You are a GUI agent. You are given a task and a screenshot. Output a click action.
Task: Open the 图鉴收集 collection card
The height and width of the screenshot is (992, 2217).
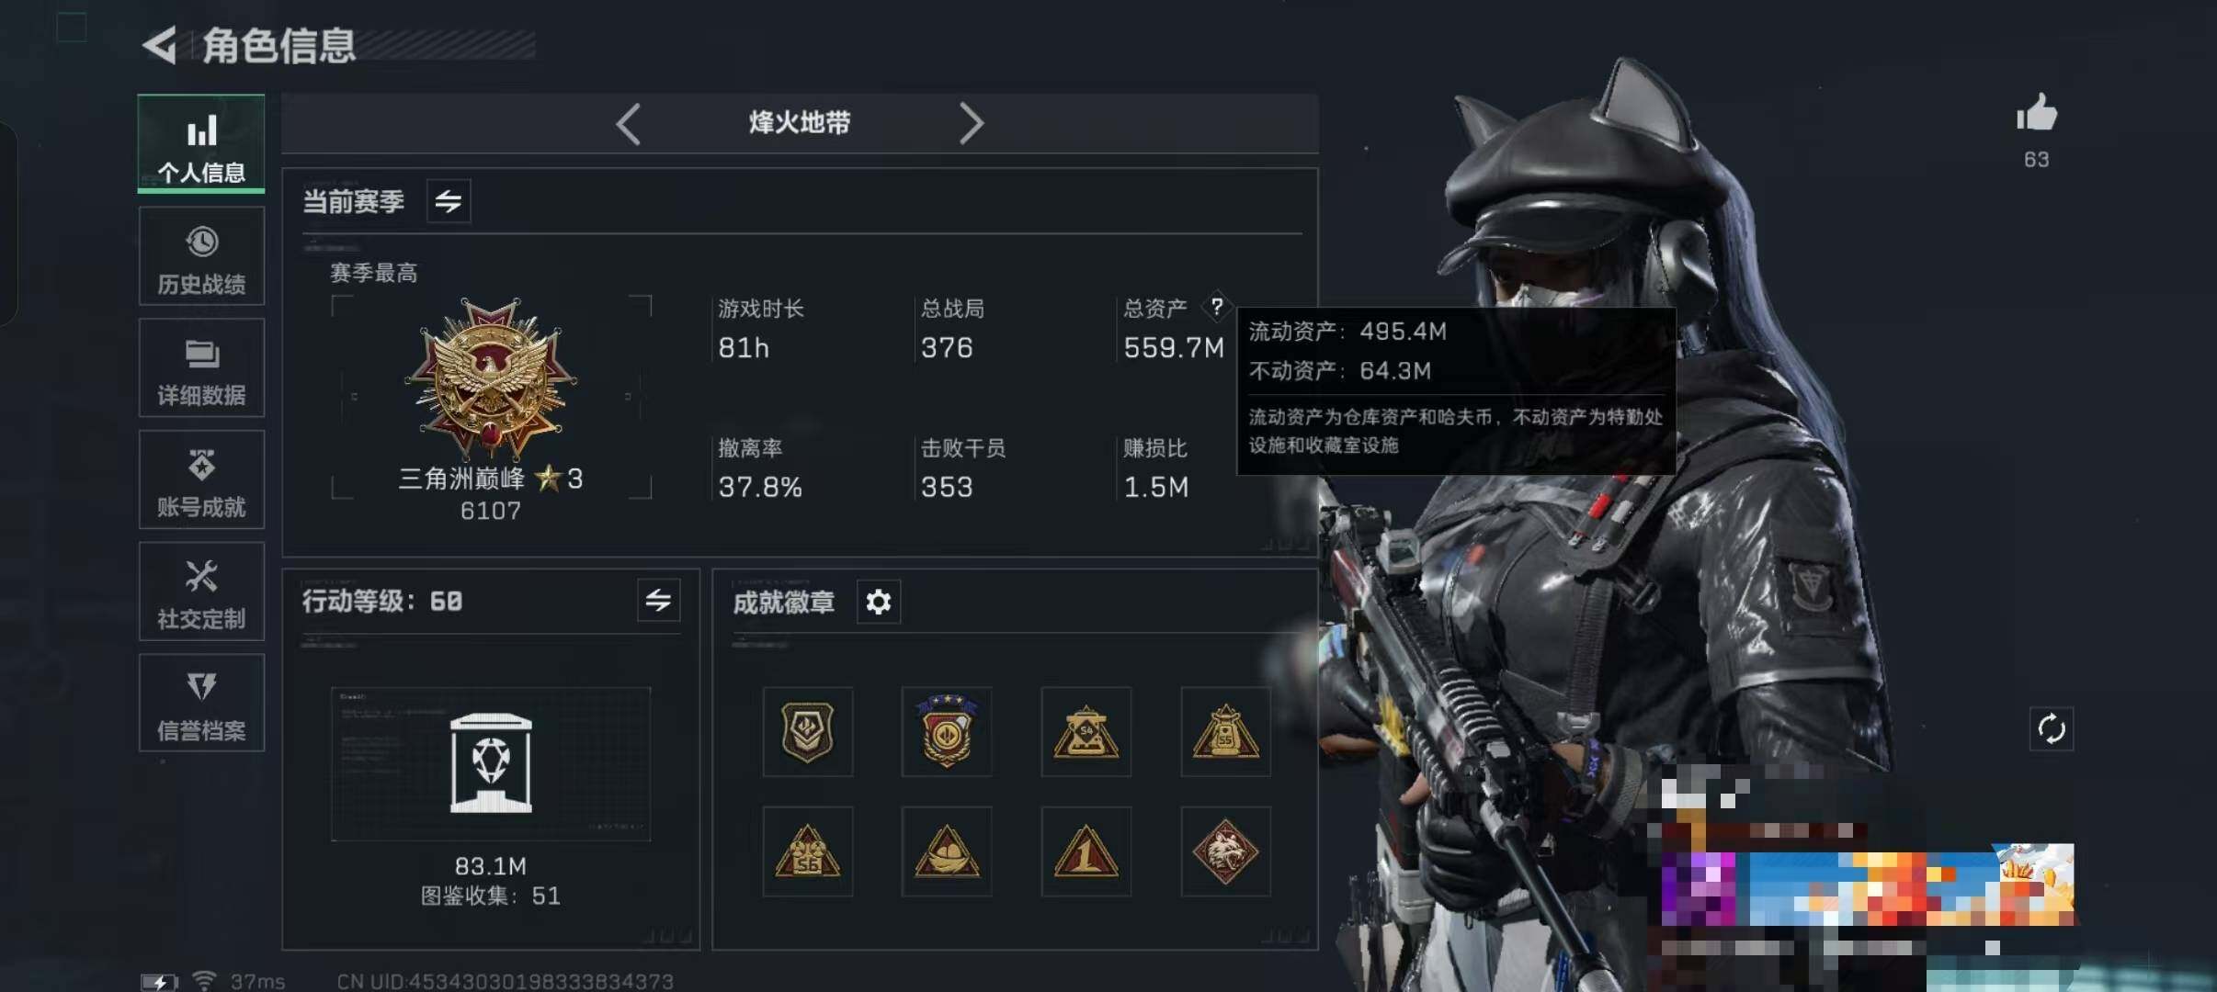[491, 764]
